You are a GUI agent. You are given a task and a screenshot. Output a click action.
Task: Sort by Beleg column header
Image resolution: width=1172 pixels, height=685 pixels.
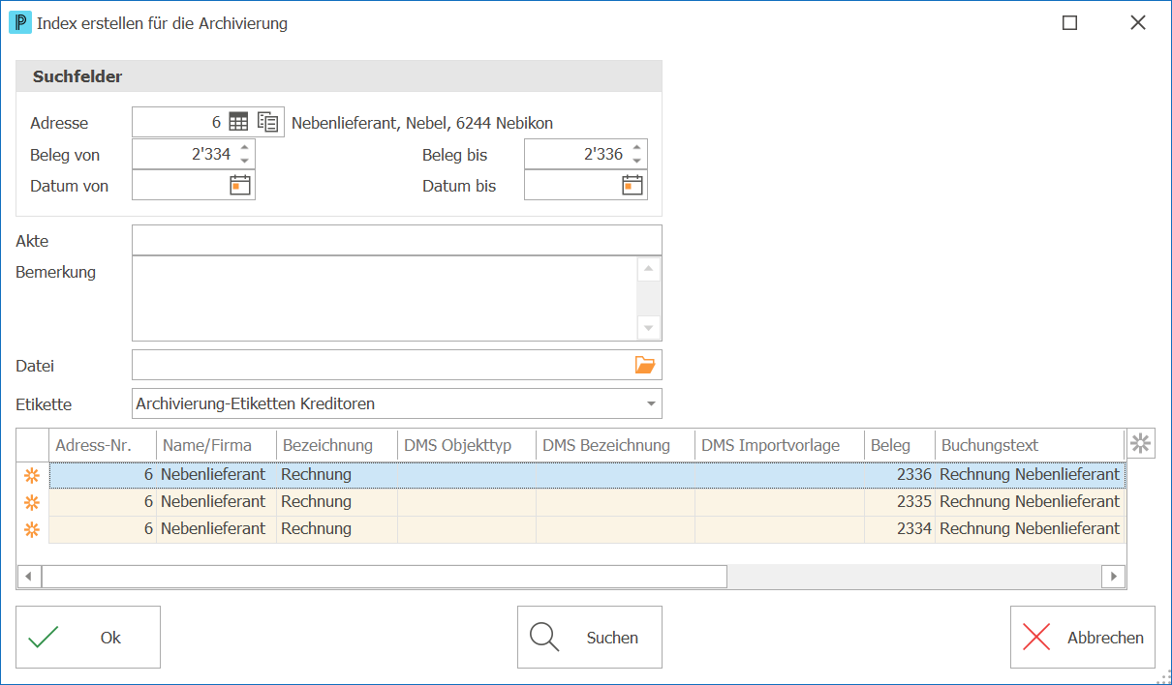click(900, 445)
